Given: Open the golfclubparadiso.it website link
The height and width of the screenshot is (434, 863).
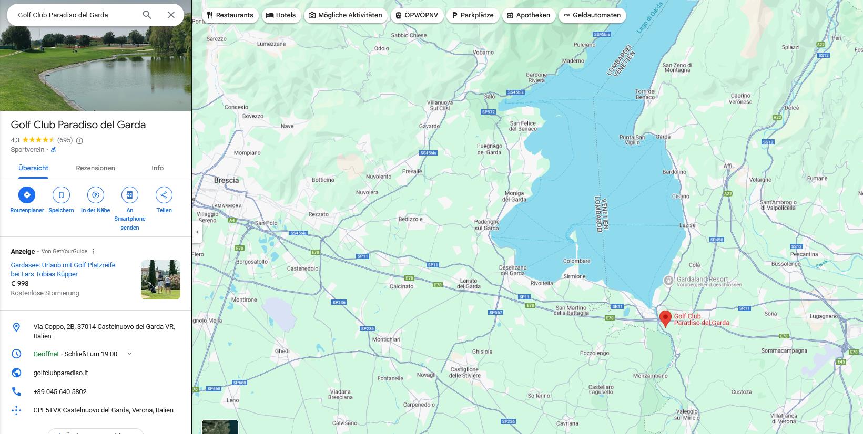Looking at the screenshot, I should [60, 373].
